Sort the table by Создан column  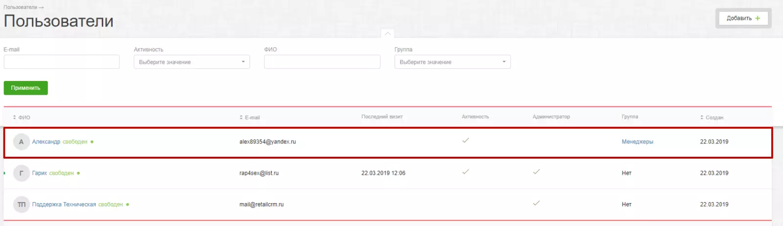coord(712,117)
